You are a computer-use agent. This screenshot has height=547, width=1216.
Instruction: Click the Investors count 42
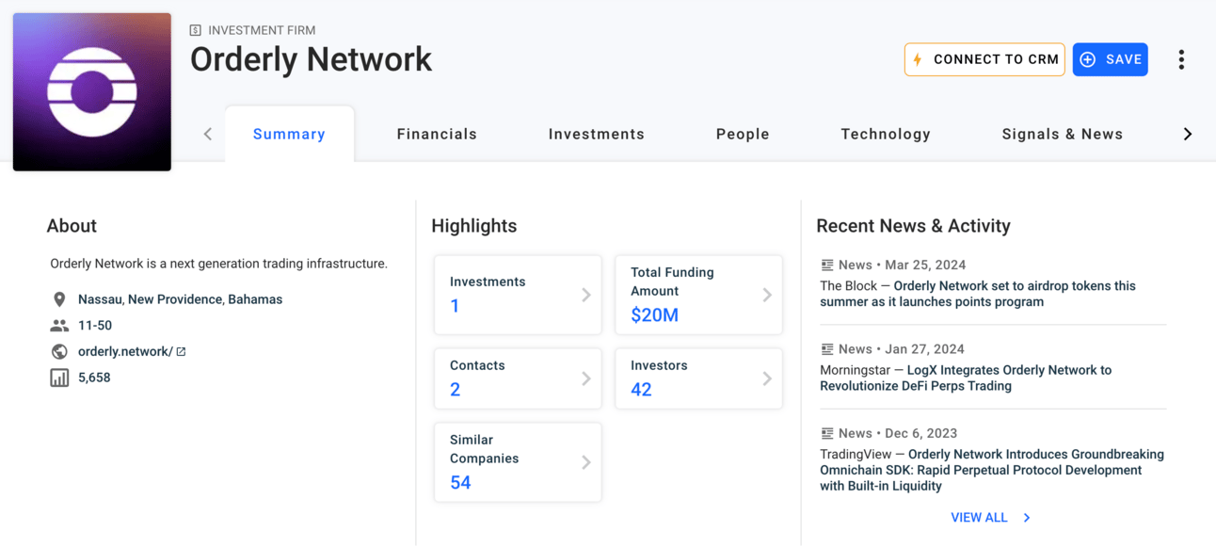point(641,390)
